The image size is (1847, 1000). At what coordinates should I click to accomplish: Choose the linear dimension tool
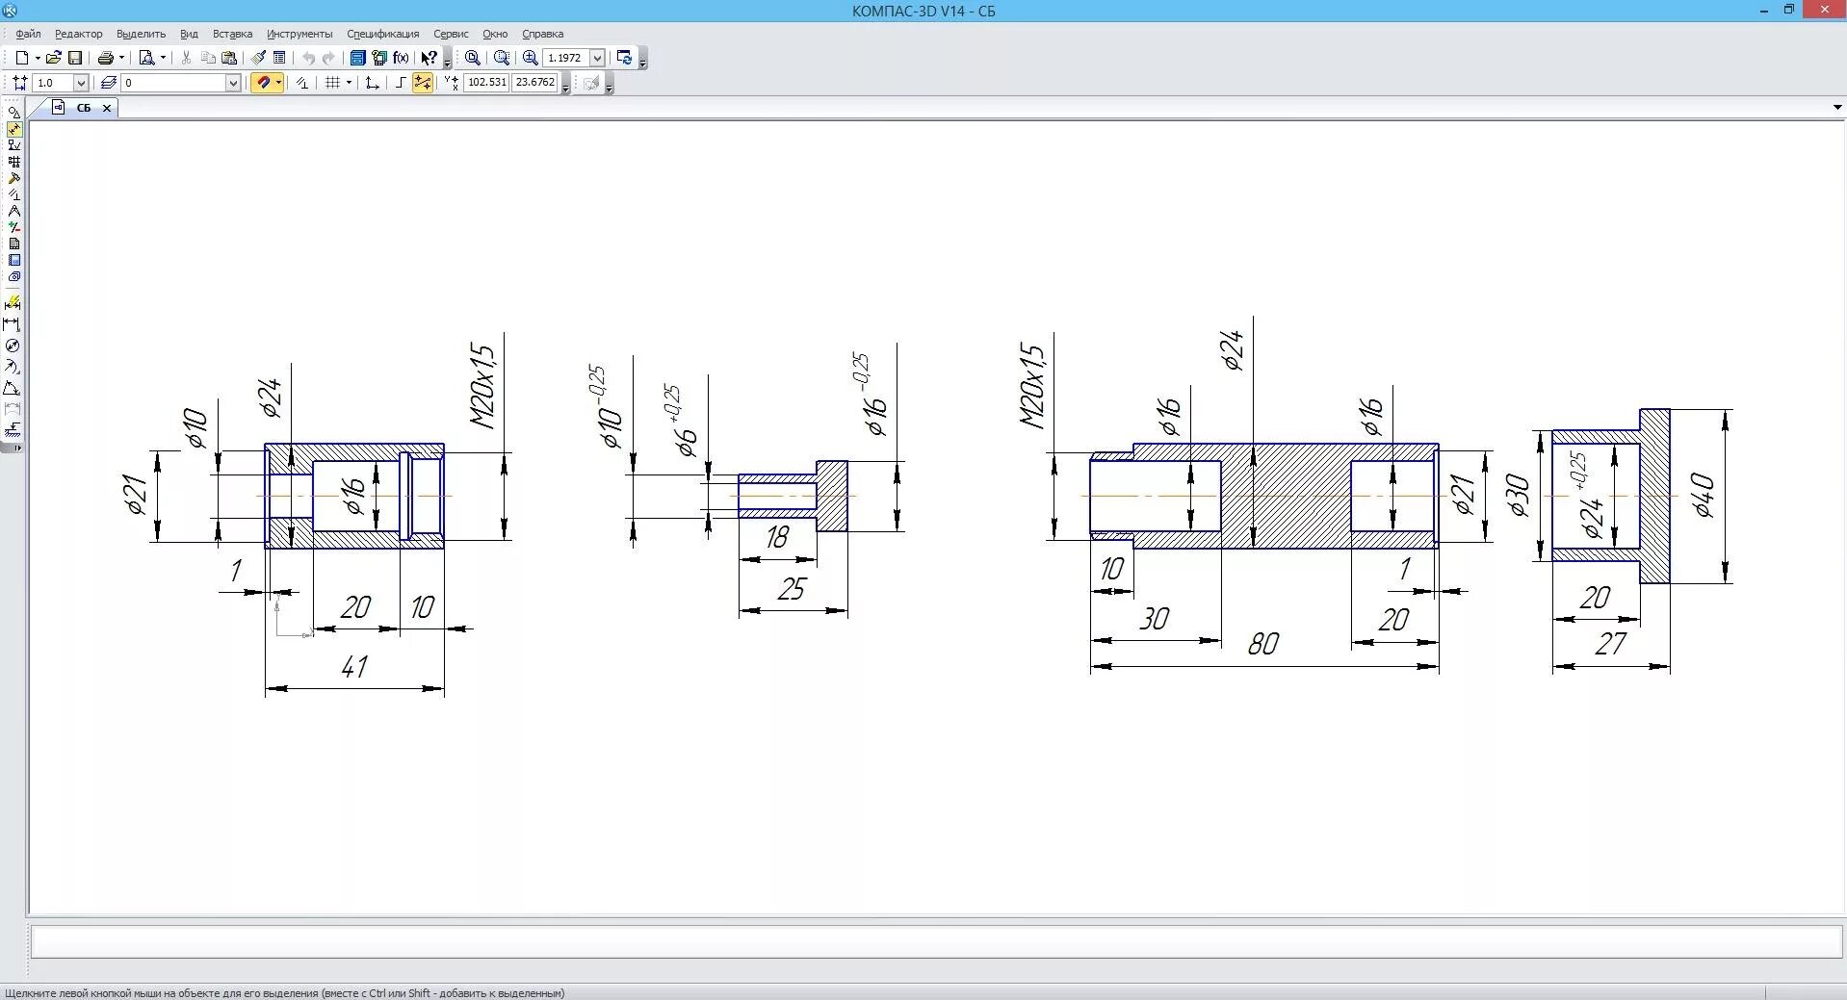click(x=13, y=324)
